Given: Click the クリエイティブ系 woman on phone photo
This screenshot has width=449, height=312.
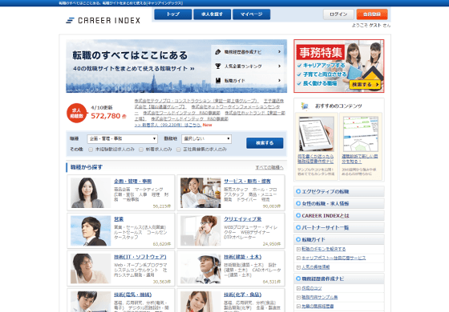Looking at the screenshot, I should (x=200, y=231).
